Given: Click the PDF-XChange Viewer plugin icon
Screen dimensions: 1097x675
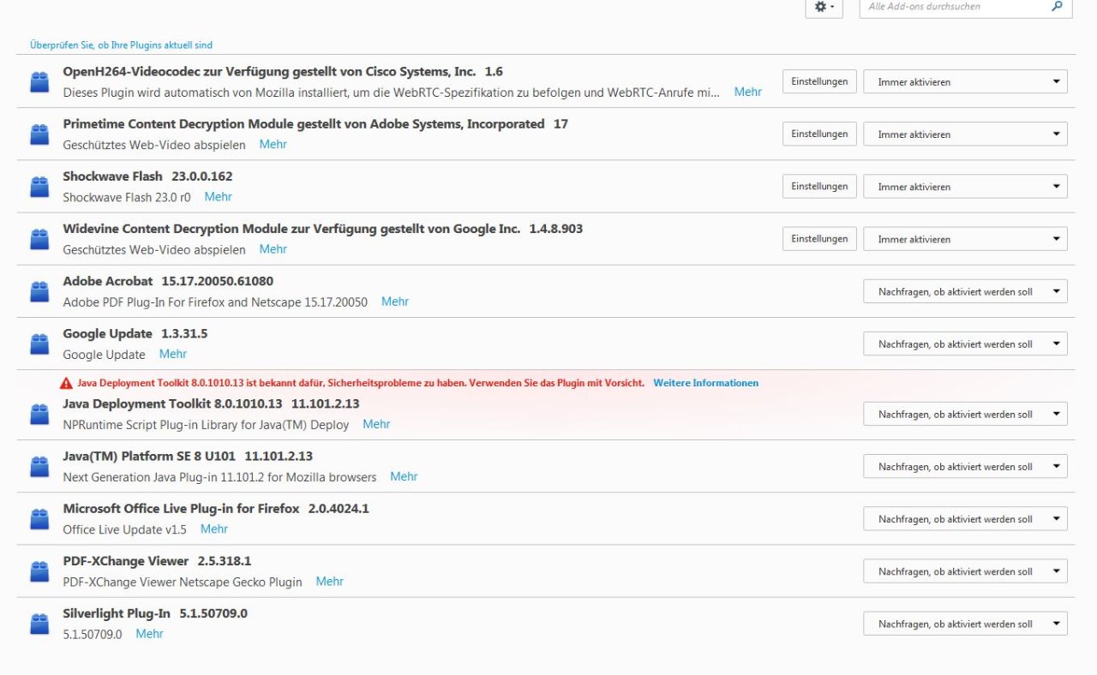Looking at the screenshot, I should coord(39,571).
